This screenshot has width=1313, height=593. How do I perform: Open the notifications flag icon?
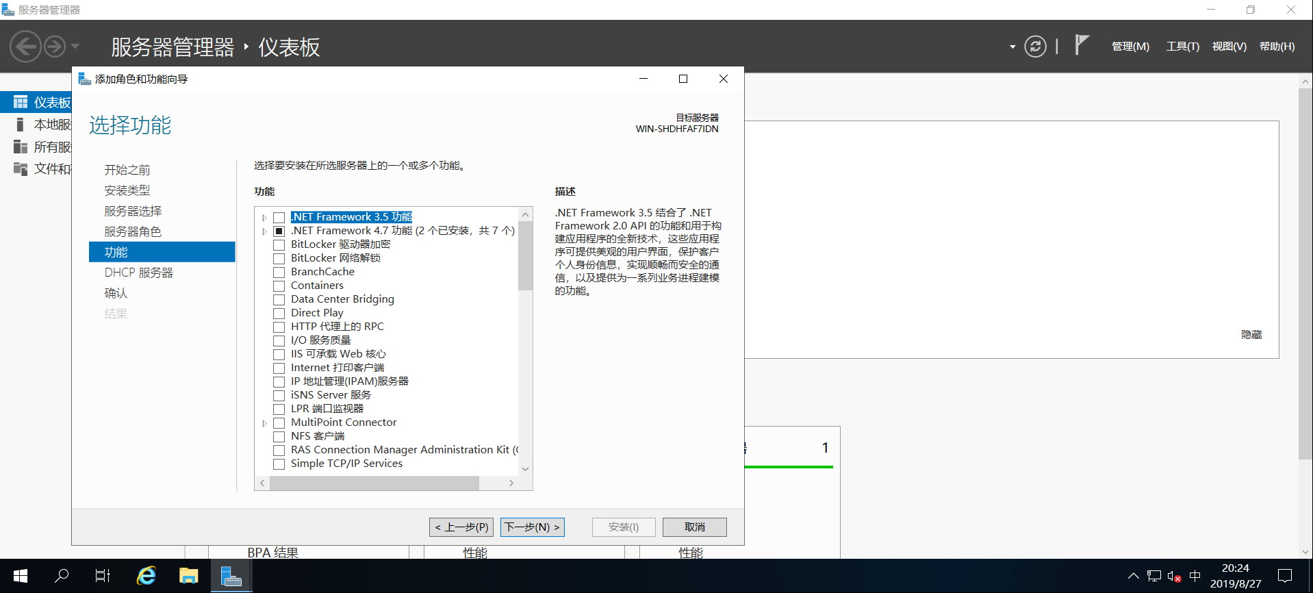click(1081, 45)
